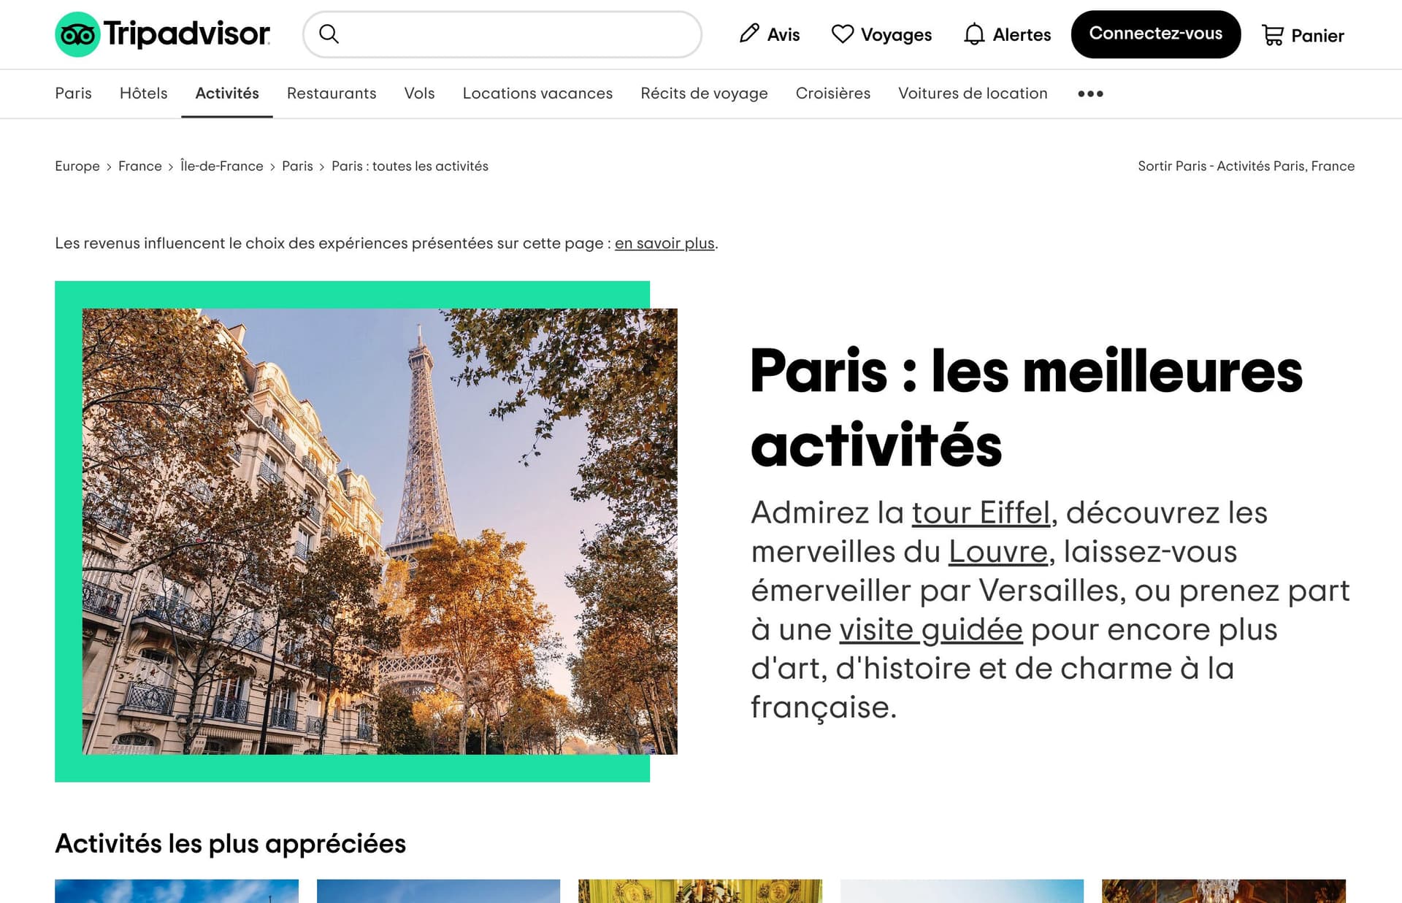
Task: Open the 'en savoir plus' link
Action: click(x=664, y=243)
